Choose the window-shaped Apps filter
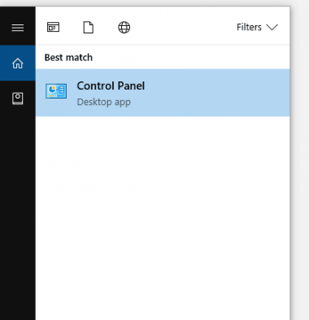The image size is (309, 320). [53, 27]
